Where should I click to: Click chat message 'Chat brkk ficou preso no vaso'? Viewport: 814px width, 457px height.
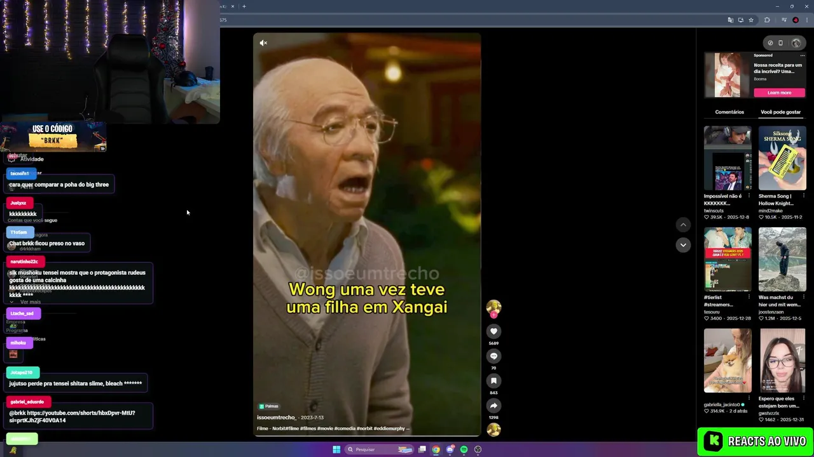click(x=46, y=243)
